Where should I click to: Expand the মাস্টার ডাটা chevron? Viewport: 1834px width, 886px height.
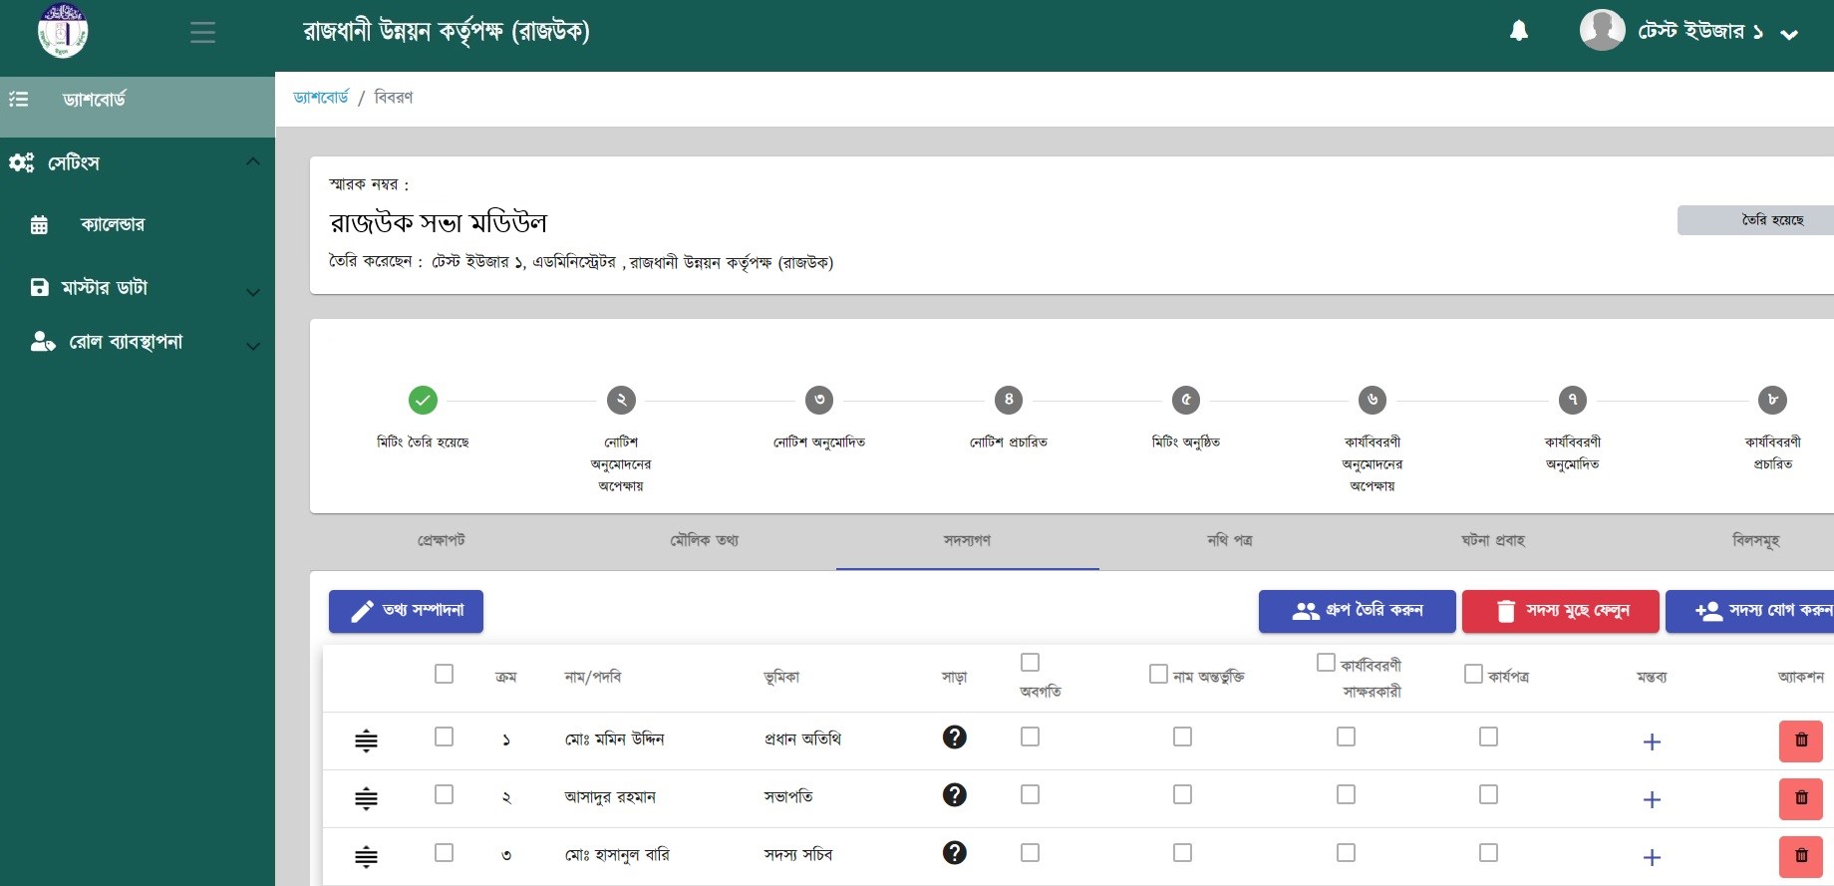click(253, 292)
